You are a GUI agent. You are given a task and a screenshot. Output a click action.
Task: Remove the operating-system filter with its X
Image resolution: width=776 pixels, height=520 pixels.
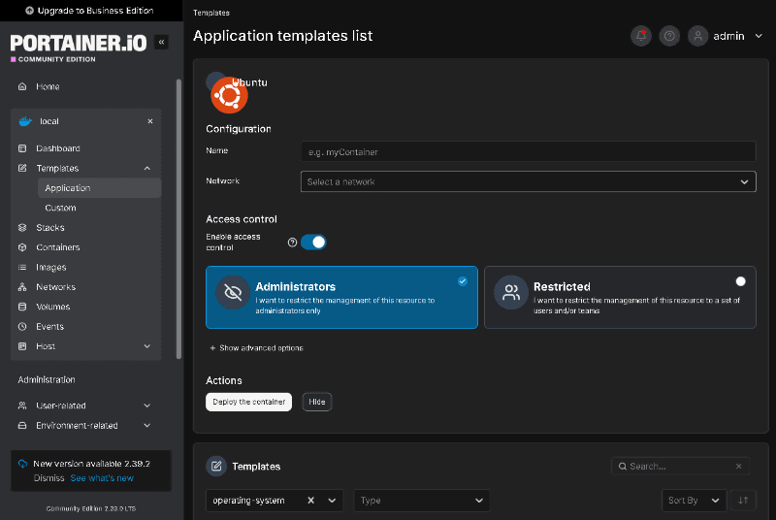point(310,501)
